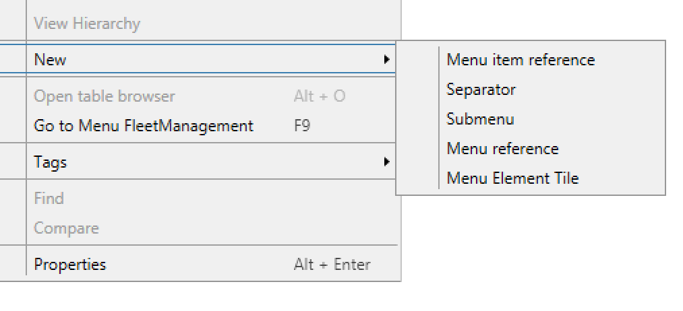
Task: Select the View Hierarchy entry
Action: point(87,23)
